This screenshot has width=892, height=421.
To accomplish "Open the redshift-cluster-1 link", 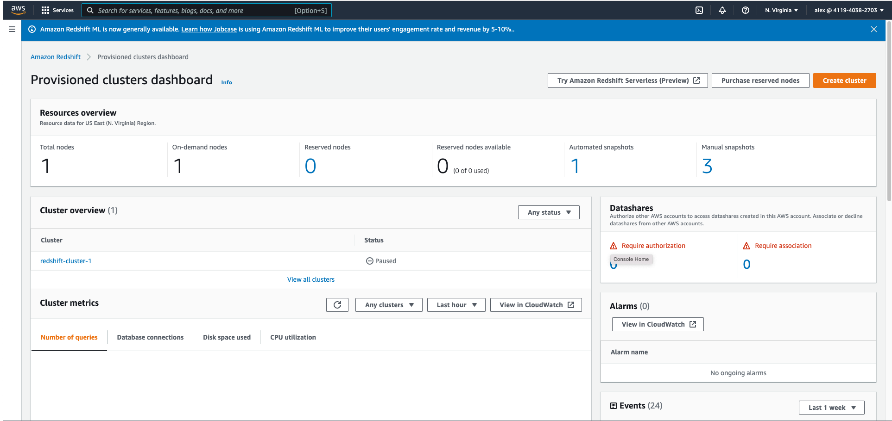I will (x=66, y=261).
